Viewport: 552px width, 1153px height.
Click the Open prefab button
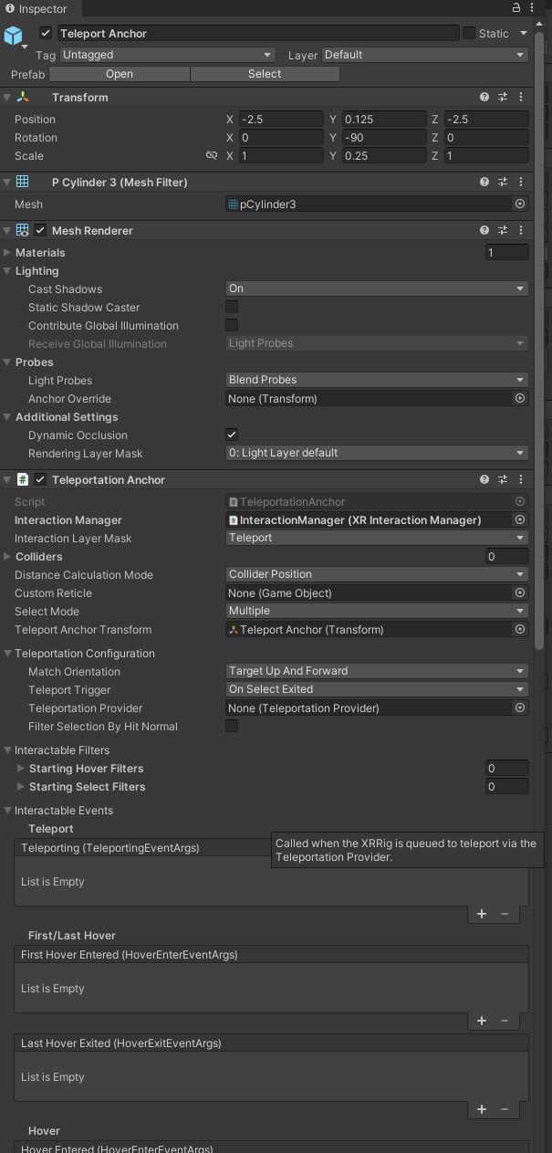tap(120, 73)
